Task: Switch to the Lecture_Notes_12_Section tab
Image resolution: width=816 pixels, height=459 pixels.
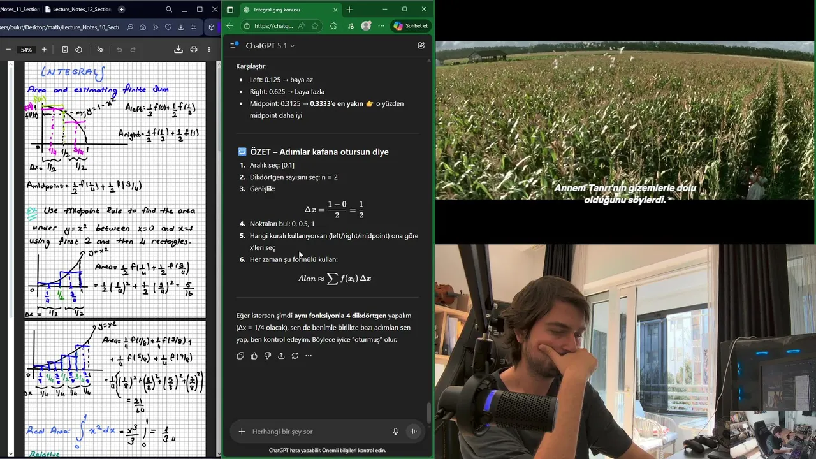Action: coord(78,10)
